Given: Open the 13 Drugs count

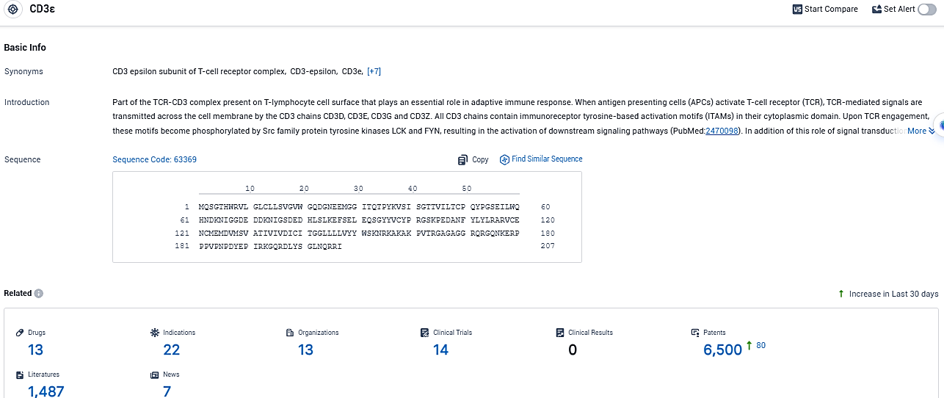Looking at the screenshot, I should 35,350.
